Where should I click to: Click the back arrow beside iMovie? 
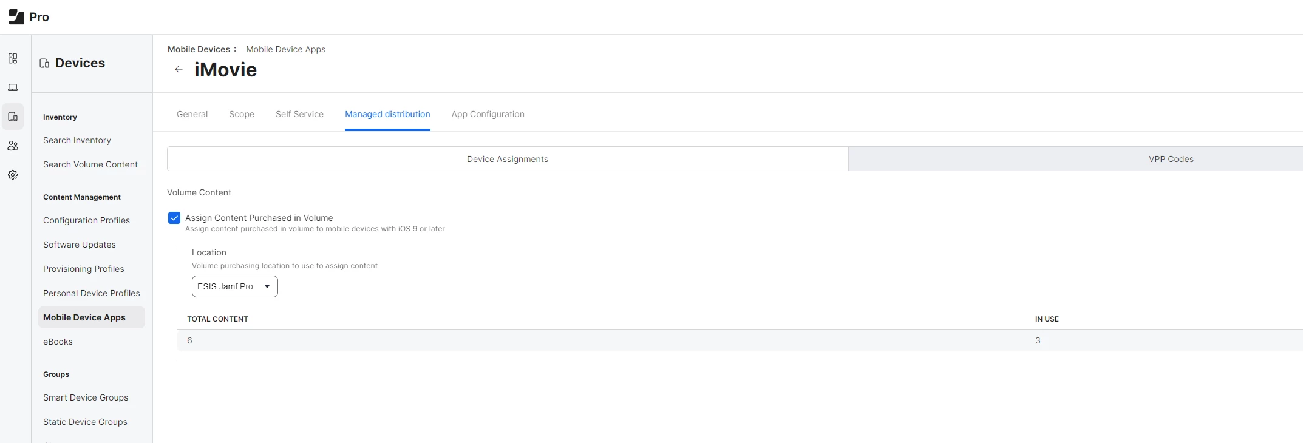pyautogui.click(x=179, y=69)
